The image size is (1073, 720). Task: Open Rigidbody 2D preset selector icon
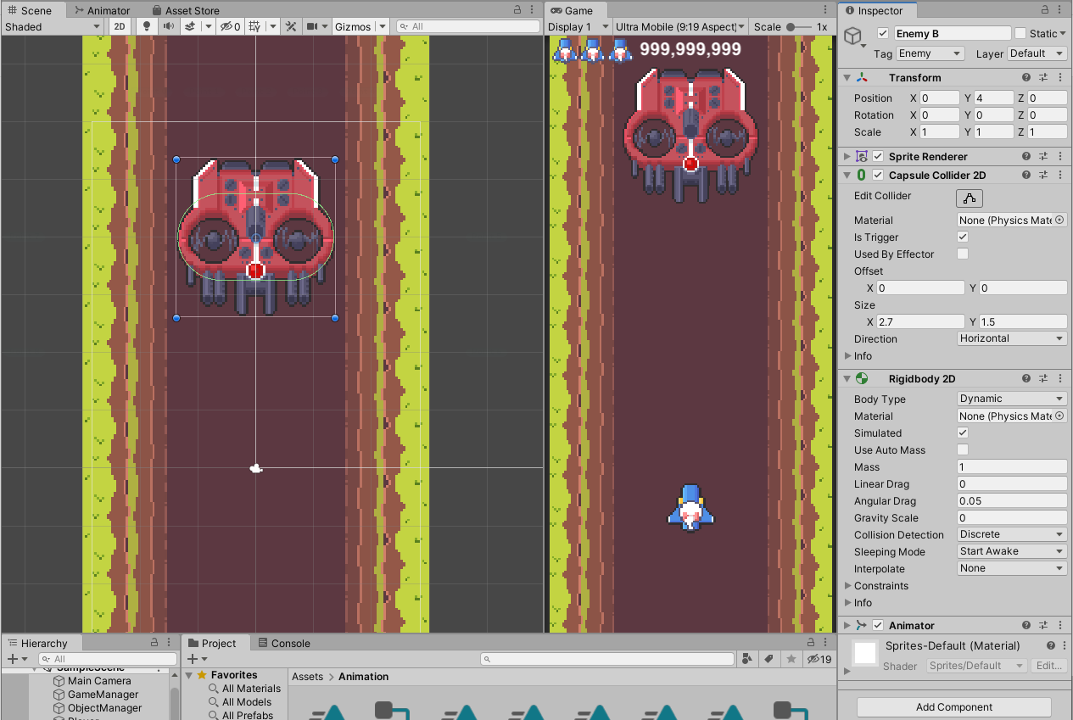pyautogui.click(x=1044, y=379)
